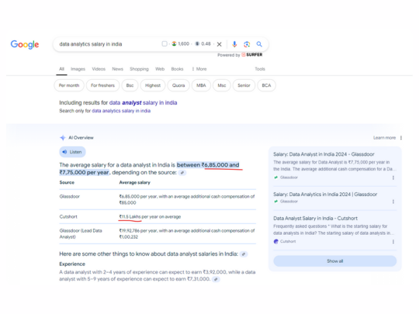Image resolution: width=419 pixels, height=314 pixels.
Task: Select the Quora filter chip
Action: (178, 85)
